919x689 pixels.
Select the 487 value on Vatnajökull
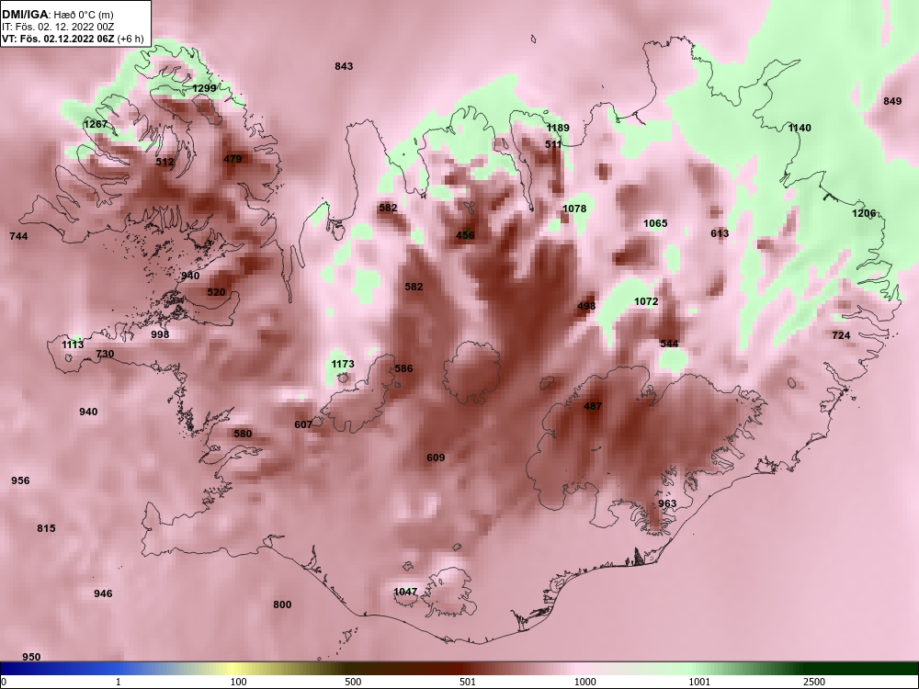click(x=593, y=406)
